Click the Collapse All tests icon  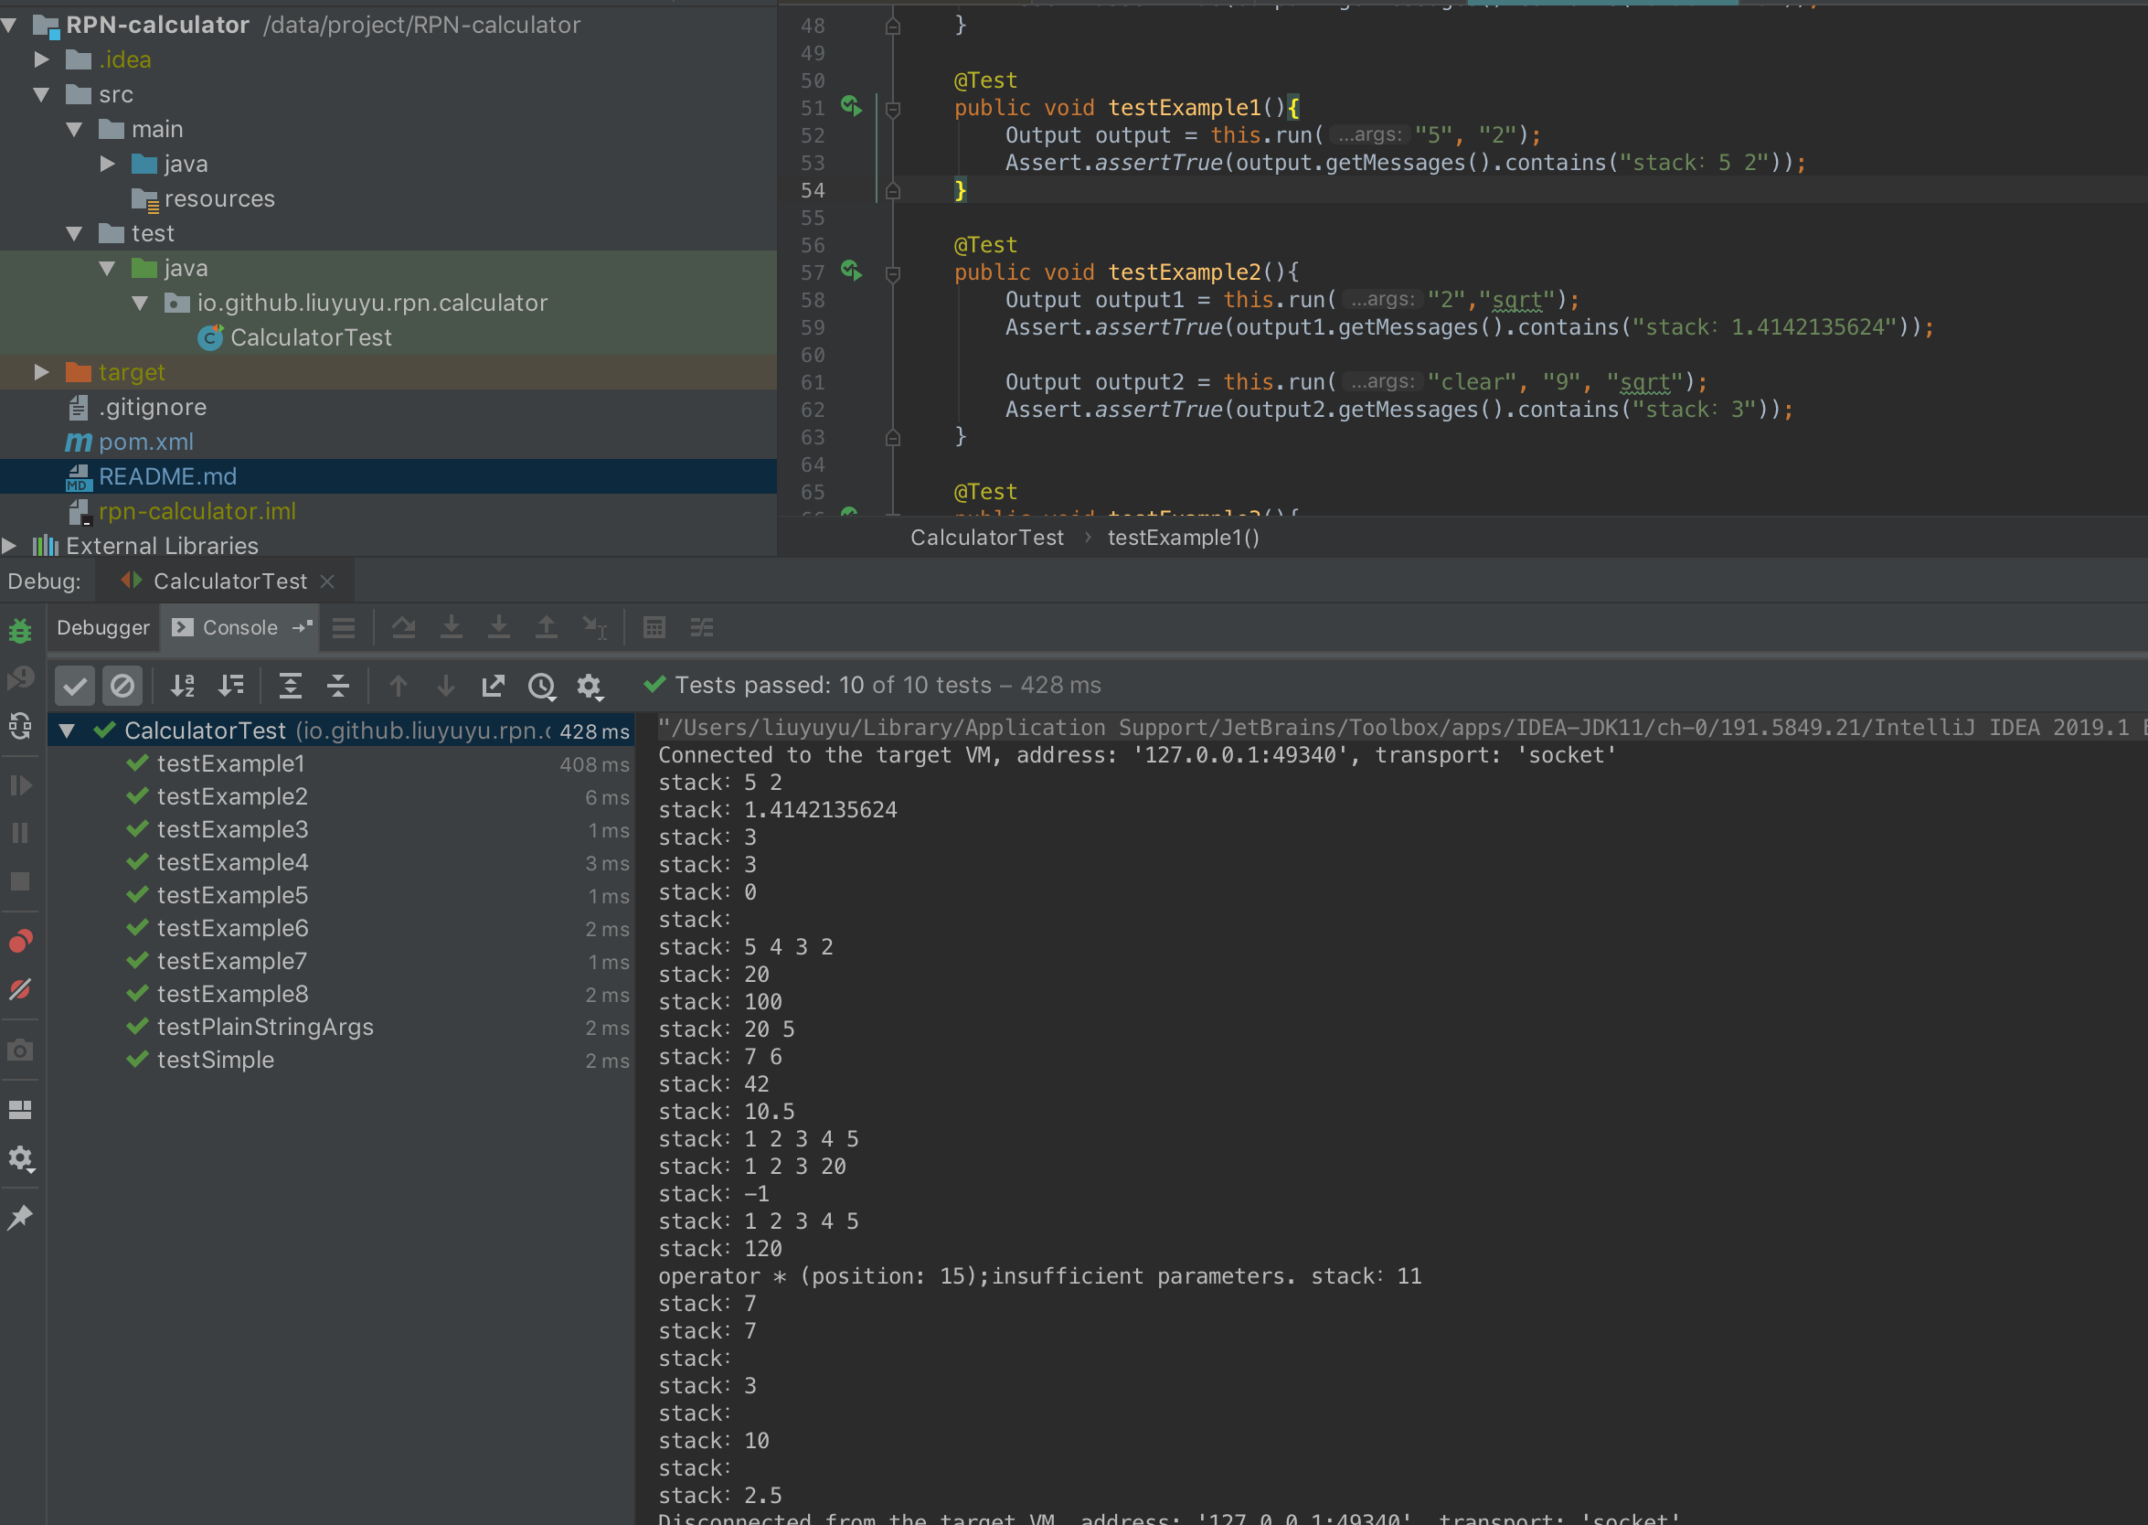[x=338, y=687]
